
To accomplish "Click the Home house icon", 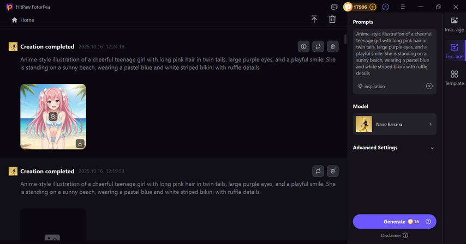I will (x=14, y=20).
